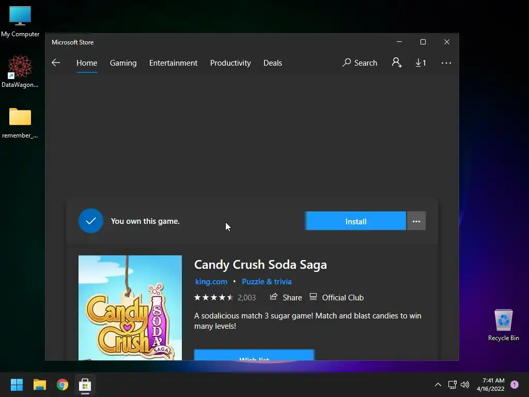Open Google Chrome from the taskbar

pyautogui.click(x=63, y=385)
